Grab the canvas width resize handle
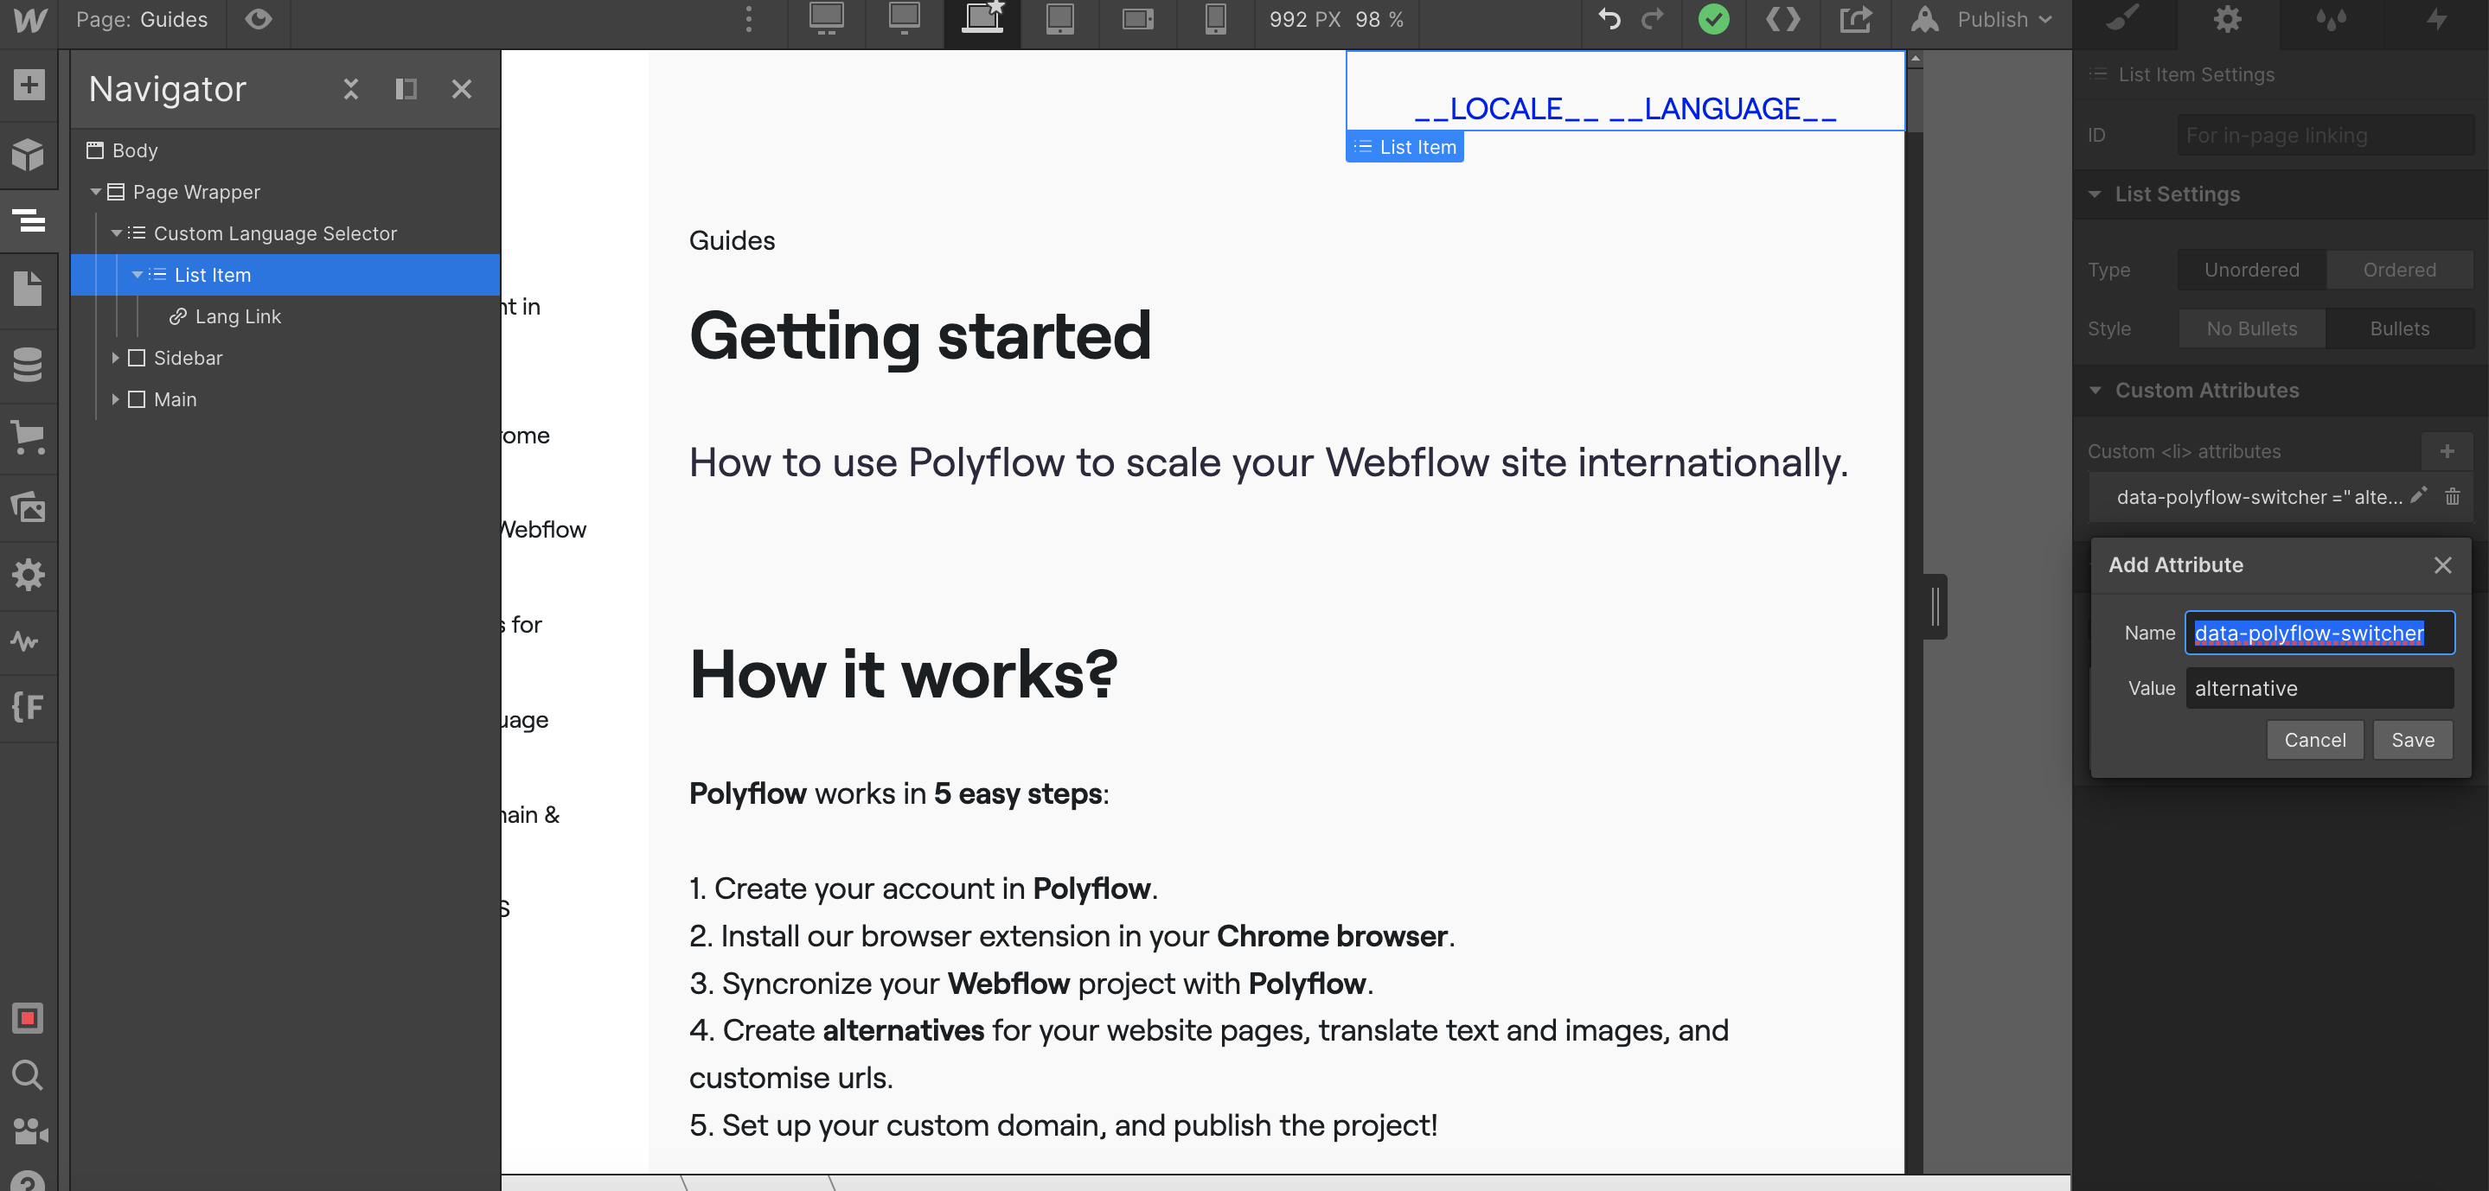Image resolution: width=2489 pixels, height=1191 pixels. click(1936, 607)
